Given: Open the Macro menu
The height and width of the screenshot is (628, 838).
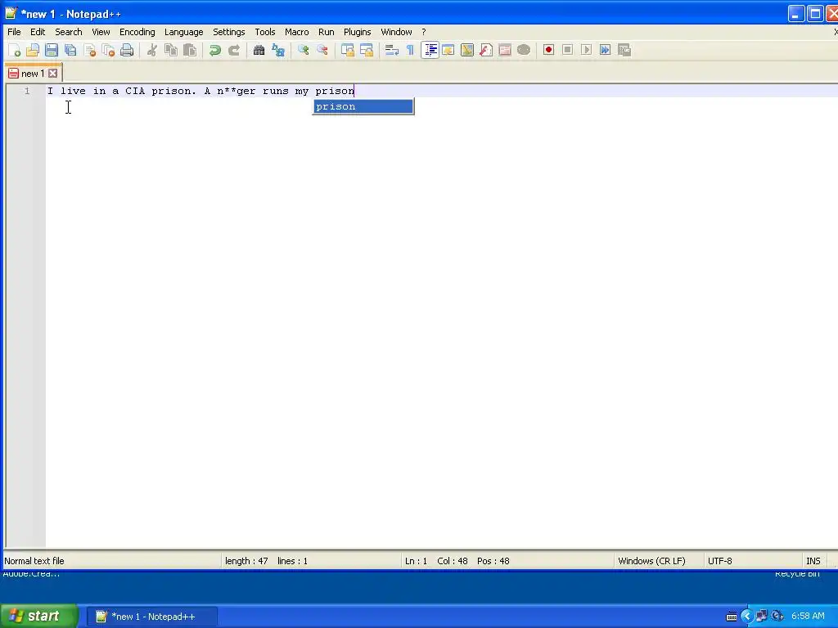Looking at the screenshot, I should (296, 32).
